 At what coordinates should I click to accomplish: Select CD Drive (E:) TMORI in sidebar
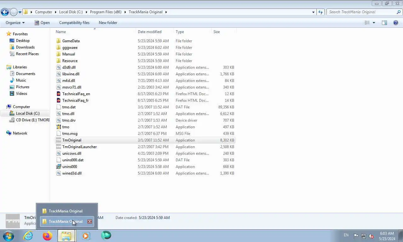point(33,120)
